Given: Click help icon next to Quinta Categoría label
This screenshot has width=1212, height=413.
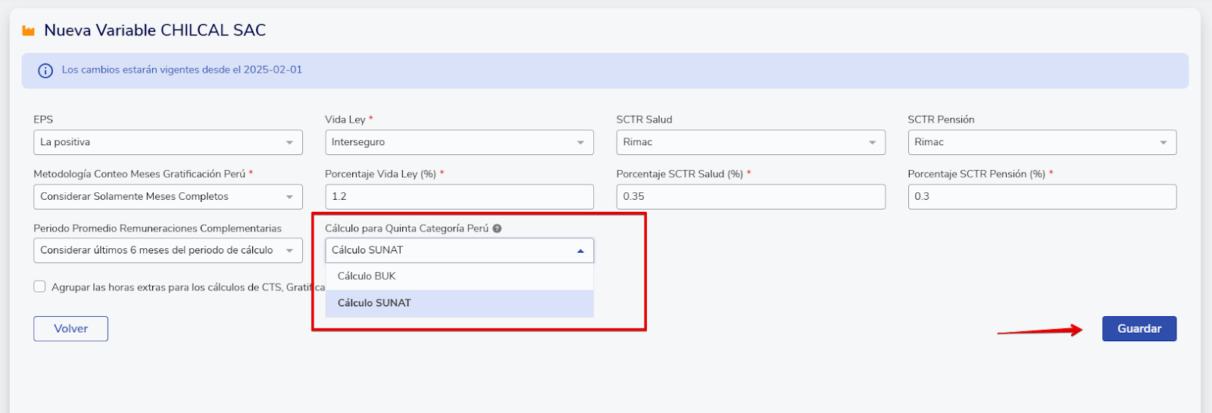Looking at the screenshot, I should [497, 228].
